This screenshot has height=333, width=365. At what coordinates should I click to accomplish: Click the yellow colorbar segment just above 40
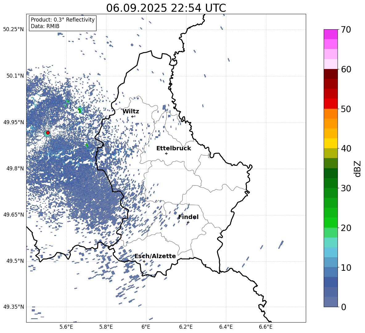pyautogui.click(x=330, y=143)
